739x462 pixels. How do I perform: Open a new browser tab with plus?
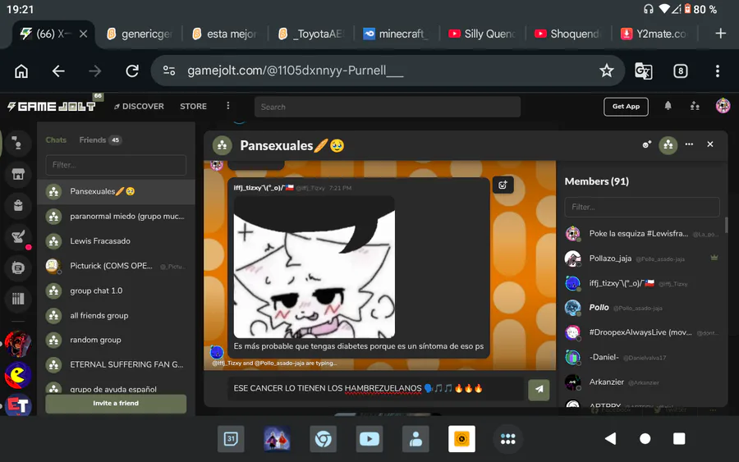tap(721, 34)
